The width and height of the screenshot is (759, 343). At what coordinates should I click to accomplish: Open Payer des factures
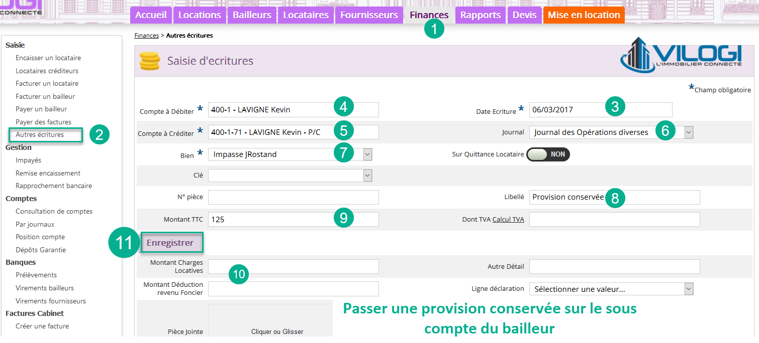(43, 122)
